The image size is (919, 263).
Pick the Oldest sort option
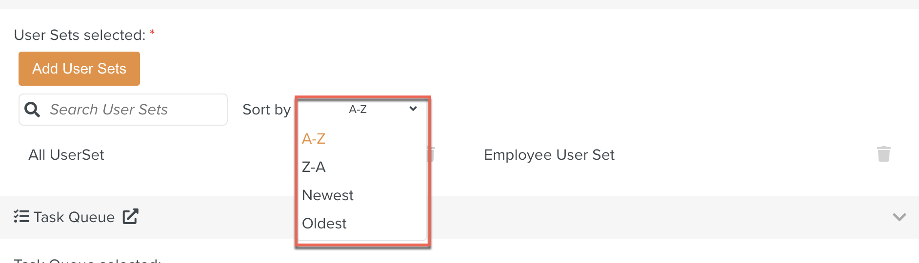tap(324, 224)
